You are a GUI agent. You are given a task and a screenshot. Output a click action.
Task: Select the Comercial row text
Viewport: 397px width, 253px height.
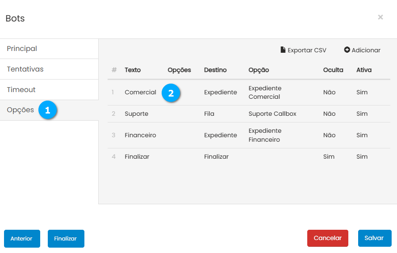coord(140,93)
